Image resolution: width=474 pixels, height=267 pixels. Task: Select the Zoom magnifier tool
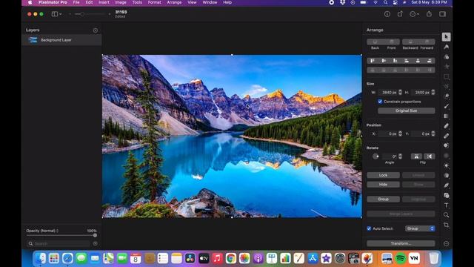pyautogui.click(x=446, y=215)
